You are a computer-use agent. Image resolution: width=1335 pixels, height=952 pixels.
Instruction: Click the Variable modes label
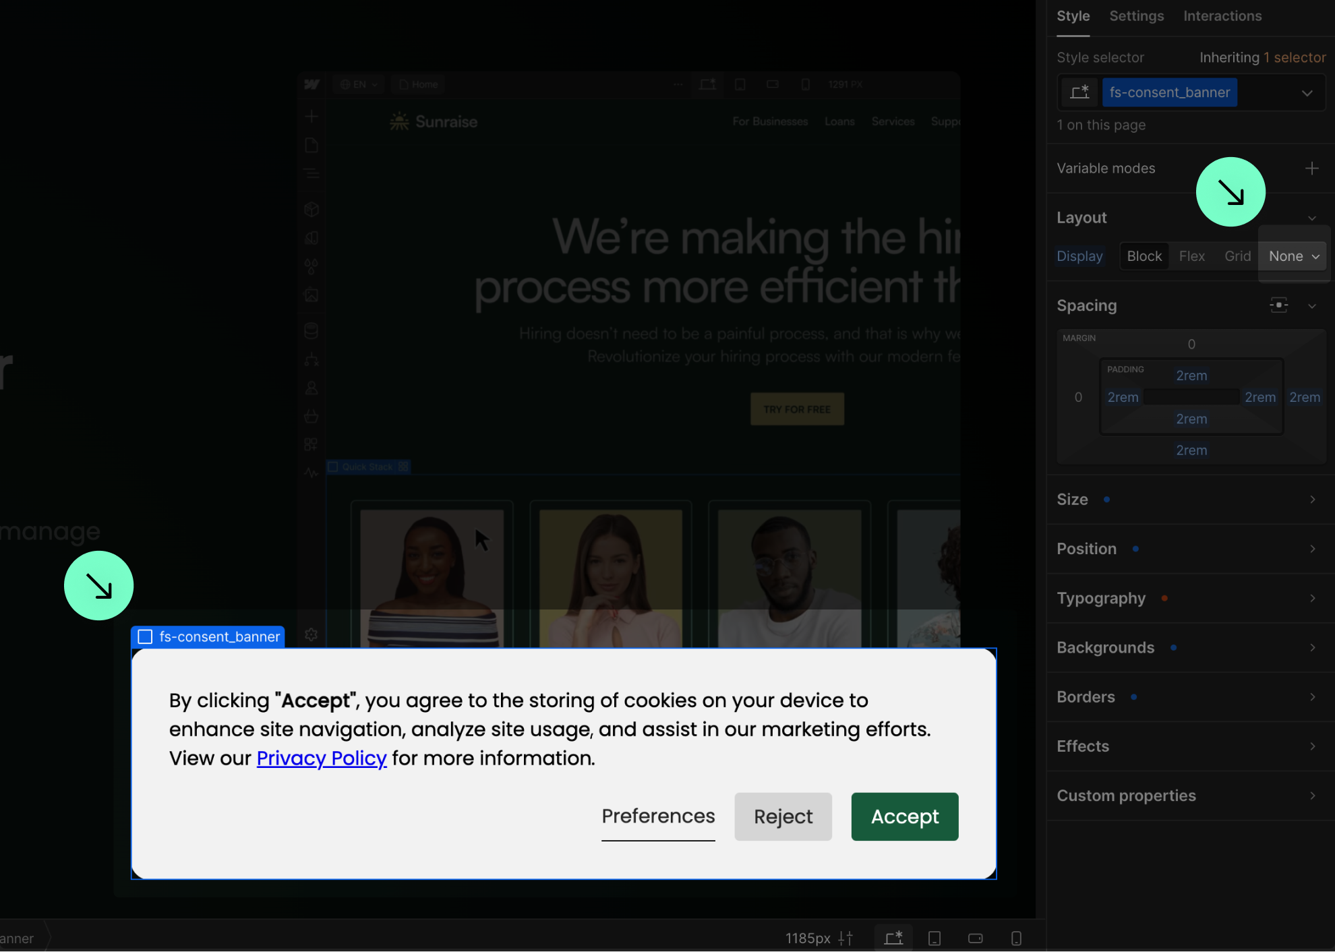click(x=1106, y=169)
